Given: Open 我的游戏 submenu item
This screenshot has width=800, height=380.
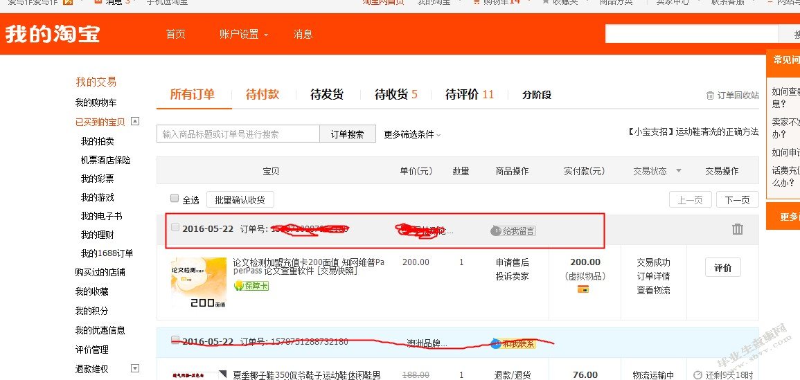Looking at the screenshot, I should tap(97, 197).
